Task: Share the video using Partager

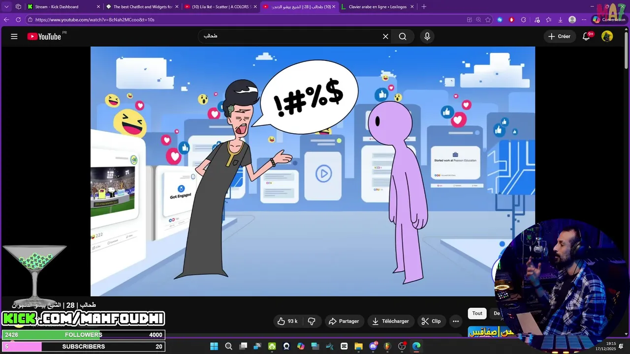Action: pyautogui.click(x=344, y=321)
